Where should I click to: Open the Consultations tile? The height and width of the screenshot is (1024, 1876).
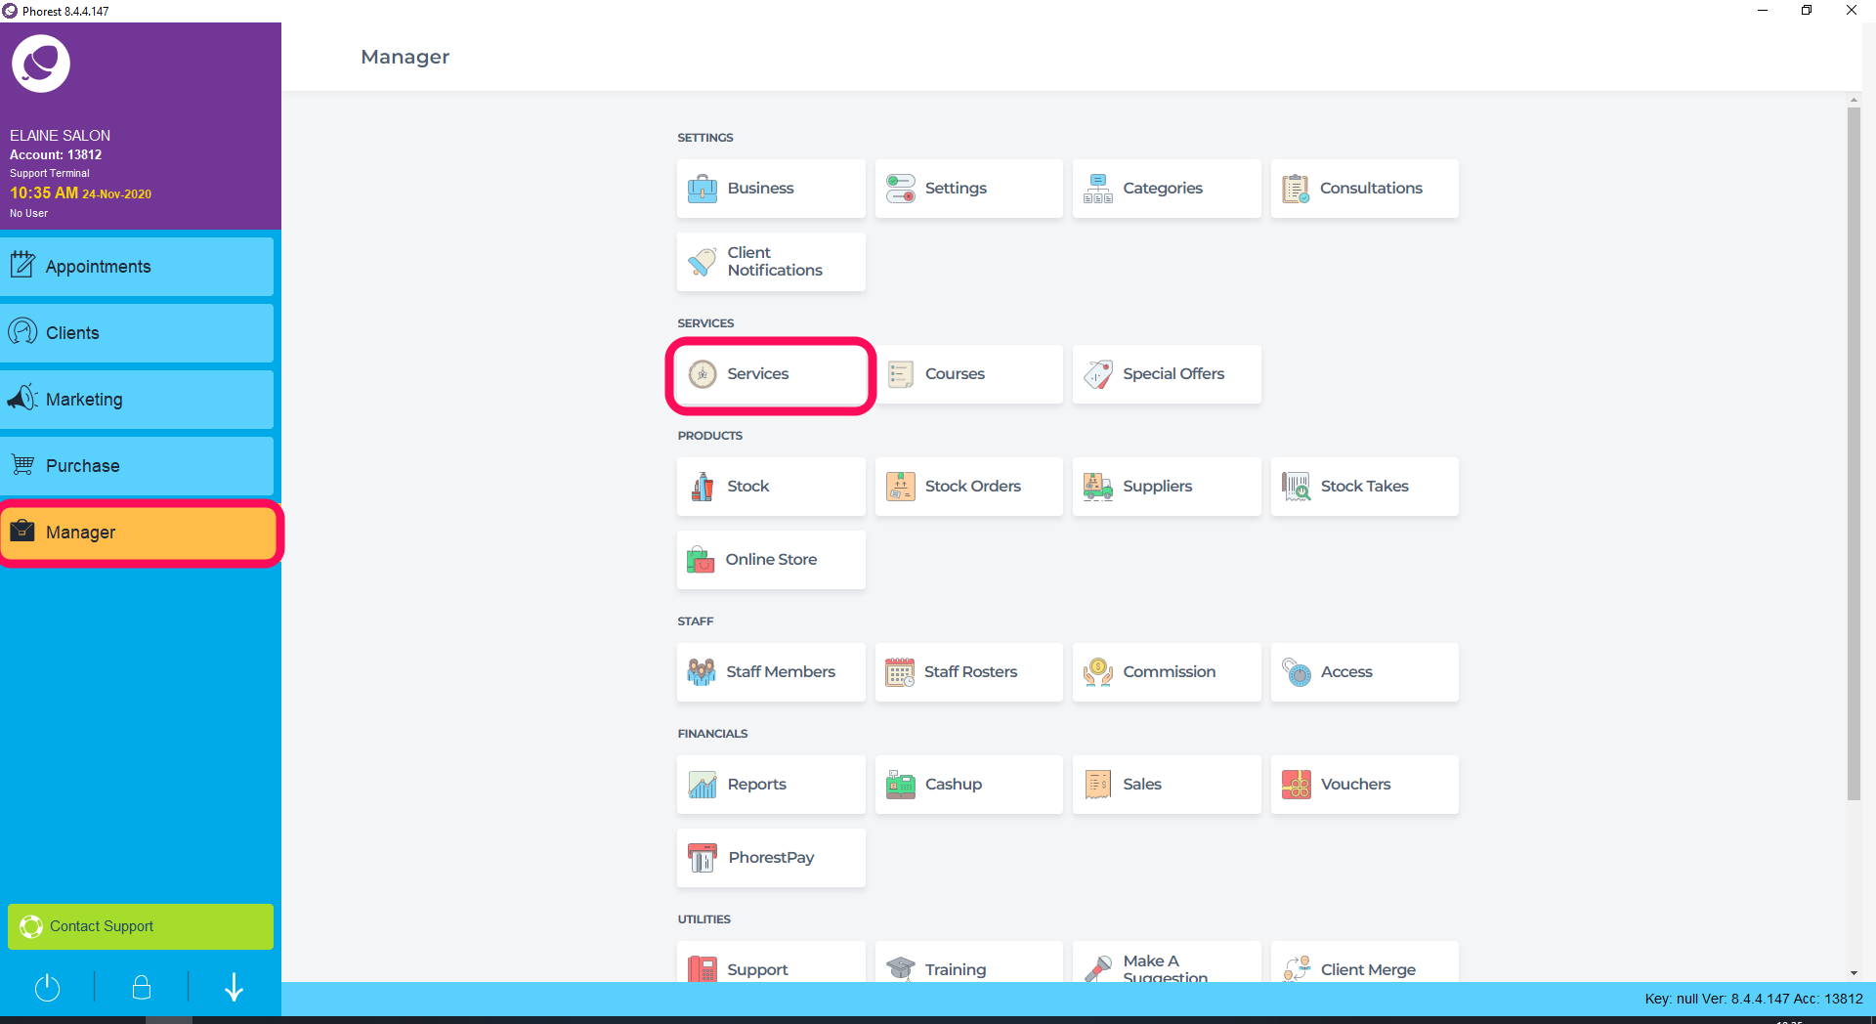[1364, 189]
